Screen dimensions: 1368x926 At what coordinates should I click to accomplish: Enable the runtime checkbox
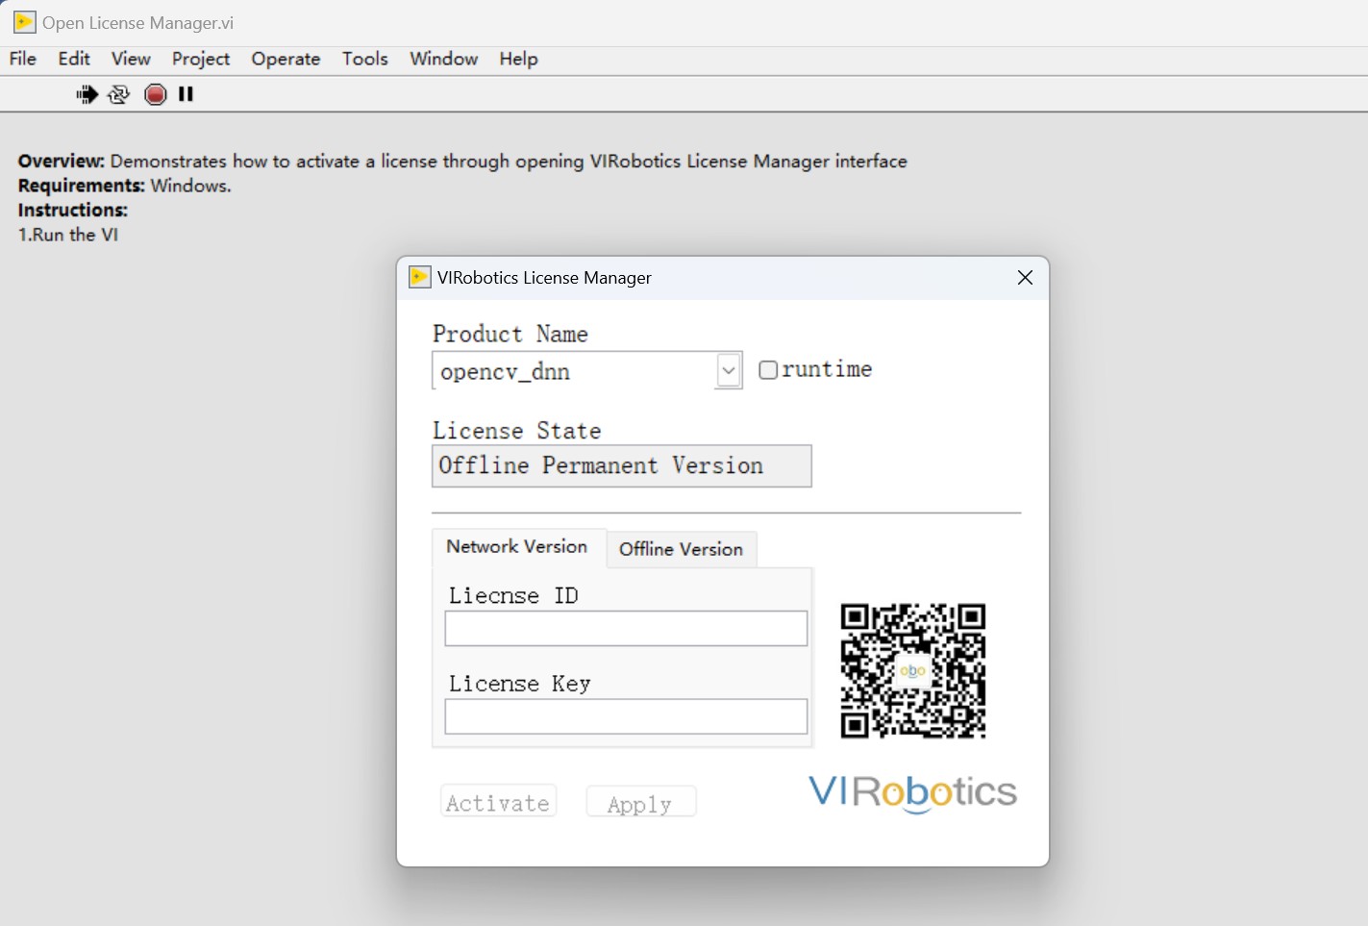[768, 370]
